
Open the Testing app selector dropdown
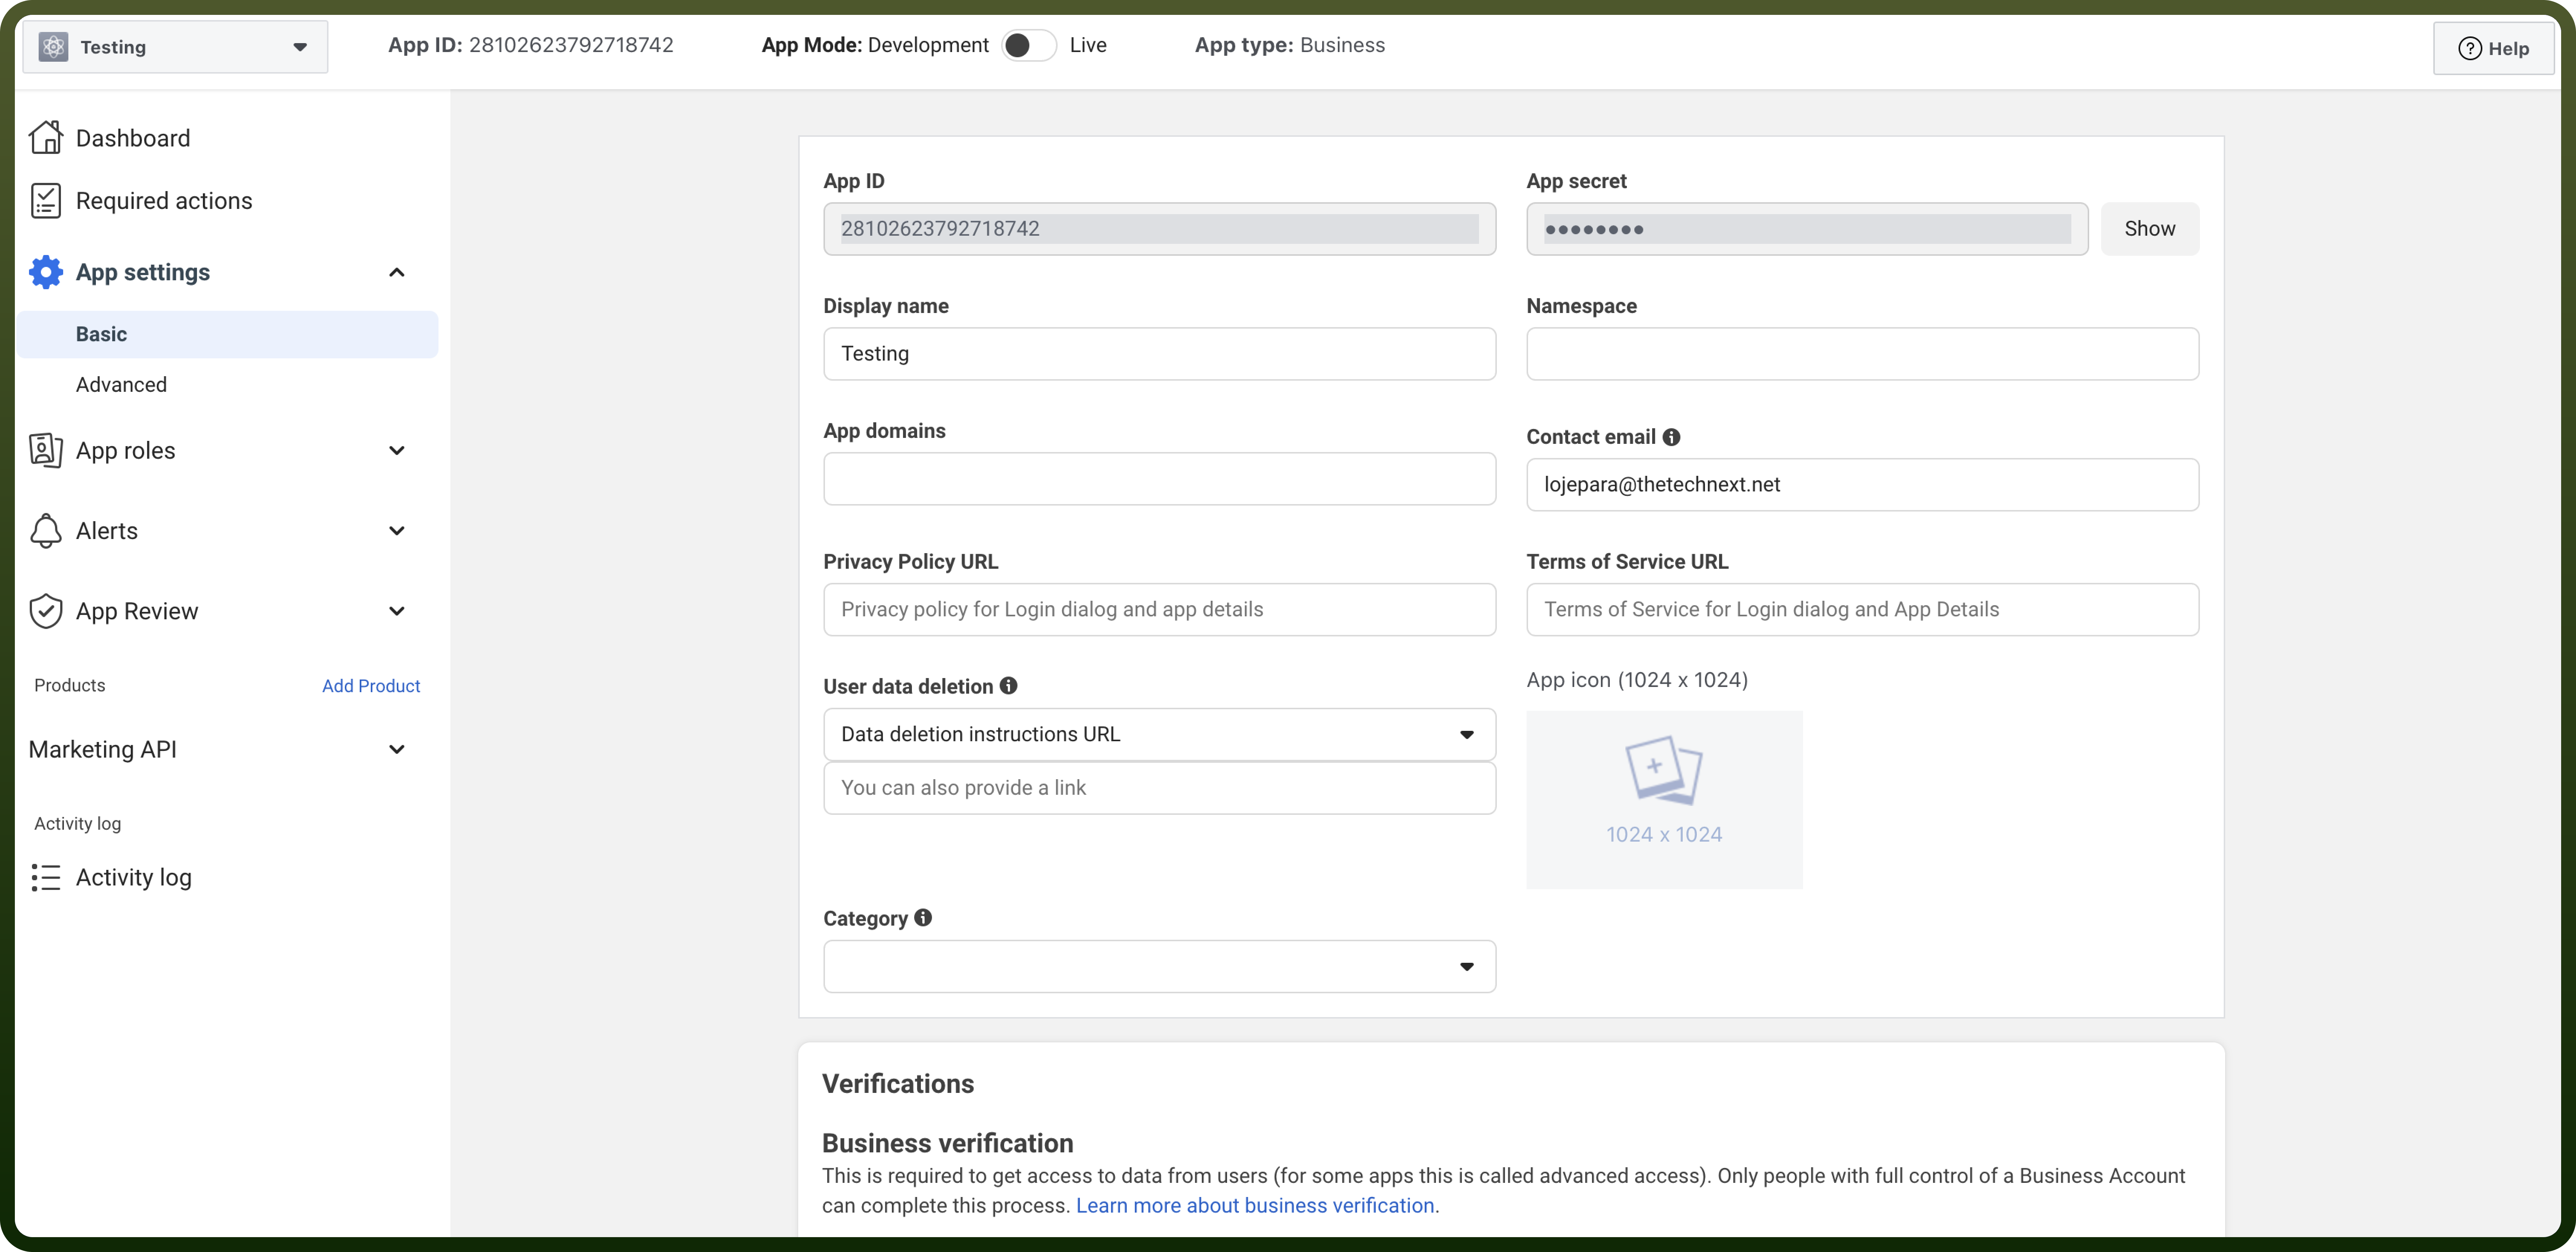[175, 47]
